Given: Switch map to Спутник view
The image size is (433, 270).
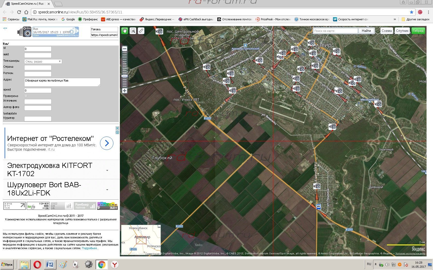Looking at the screenshot, I should [402, 31].
